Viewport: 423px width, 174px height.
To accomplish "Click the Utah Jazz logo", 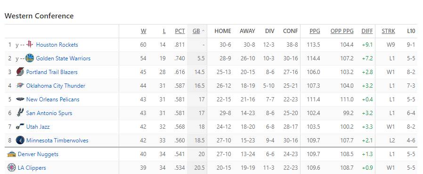I will (20, 126).
